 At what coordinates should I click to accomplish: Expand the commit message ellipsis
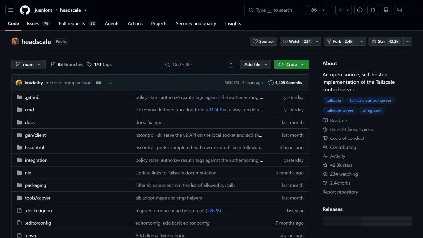[x=99, y=83]
